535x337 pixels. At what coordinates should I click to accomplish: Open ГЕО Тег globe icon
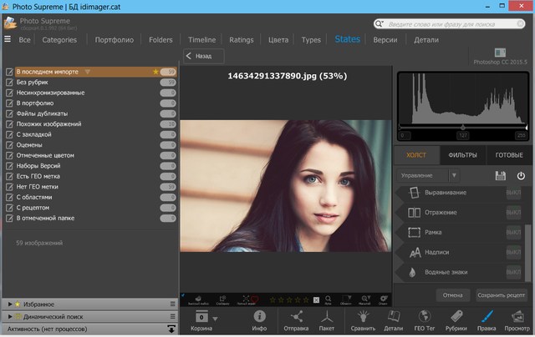(425, 317)
